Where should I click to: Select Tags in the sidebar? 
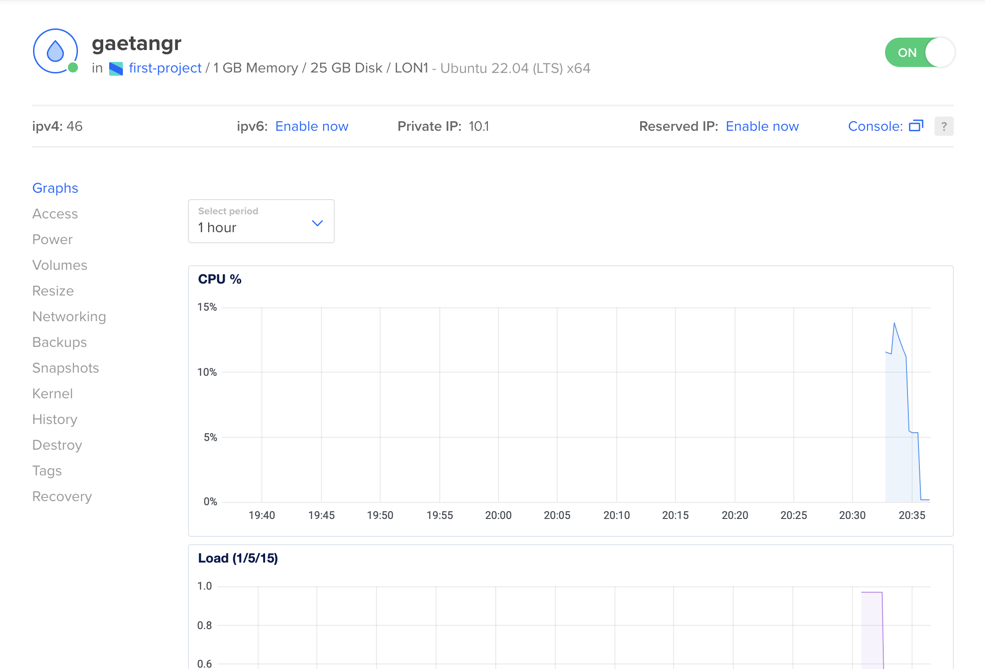click(47, 471)
